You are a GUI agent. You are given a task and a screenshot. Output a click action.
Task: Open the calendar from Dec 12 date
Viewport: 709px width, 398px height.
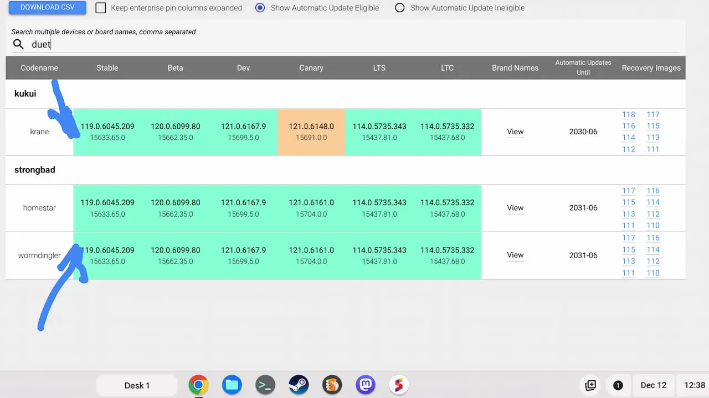pos(654,385)
